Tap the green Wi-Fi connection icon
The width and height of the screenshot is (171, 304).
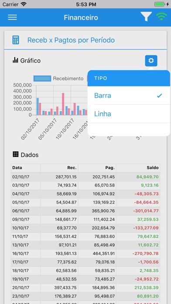(161, 17)
